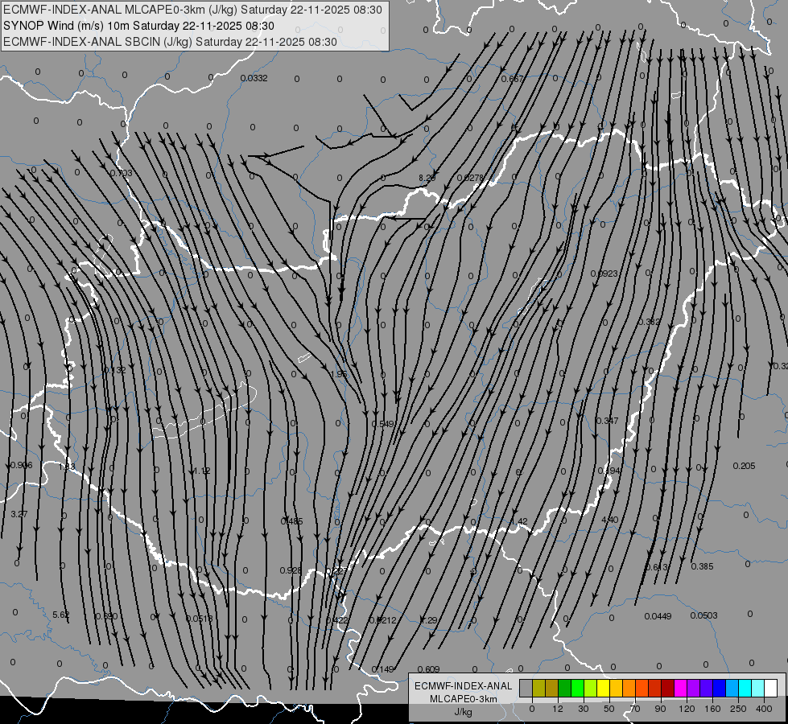788x724 pixels.
Task: Click the J/kg unit label in the legend
Action: coord(464,712)
